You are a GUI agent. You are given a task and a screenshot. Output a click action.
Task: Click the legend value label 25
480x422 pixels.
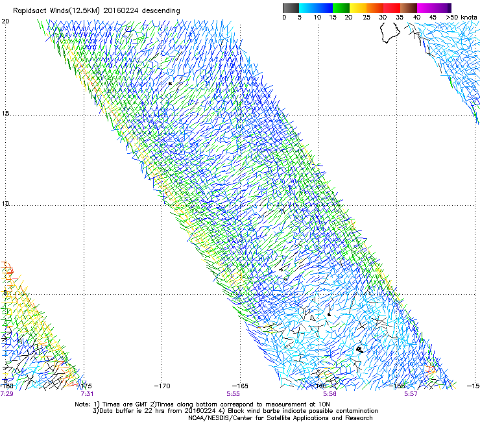(366, 18)
